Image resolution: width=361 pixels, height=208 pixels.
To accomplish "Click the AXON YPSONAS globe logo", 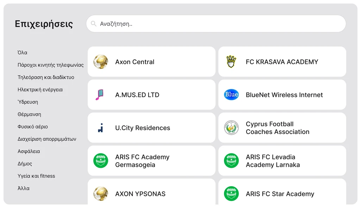I will 101,194.
